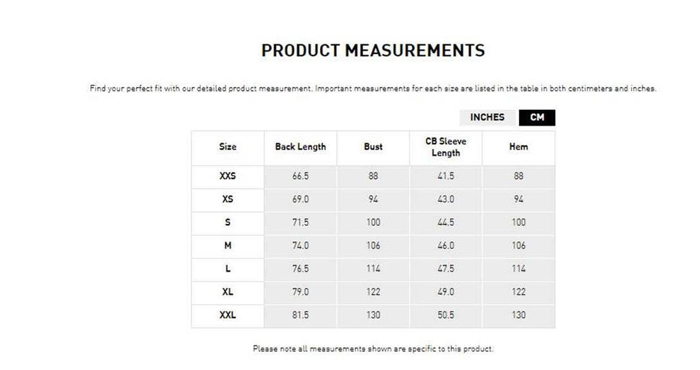Click the 130 hem cell for XXL
This screenshot has width=700, height=370.
(x=519, y=315)
